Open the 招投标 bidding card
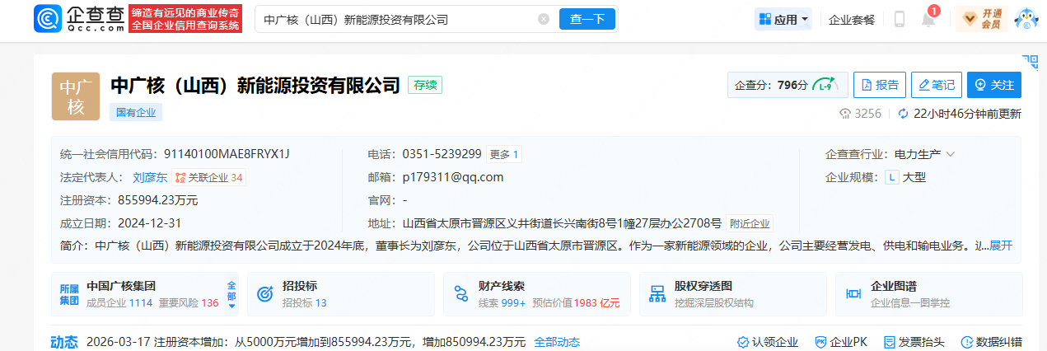This screenshot has height=351, width=1047. pos(340,294)
